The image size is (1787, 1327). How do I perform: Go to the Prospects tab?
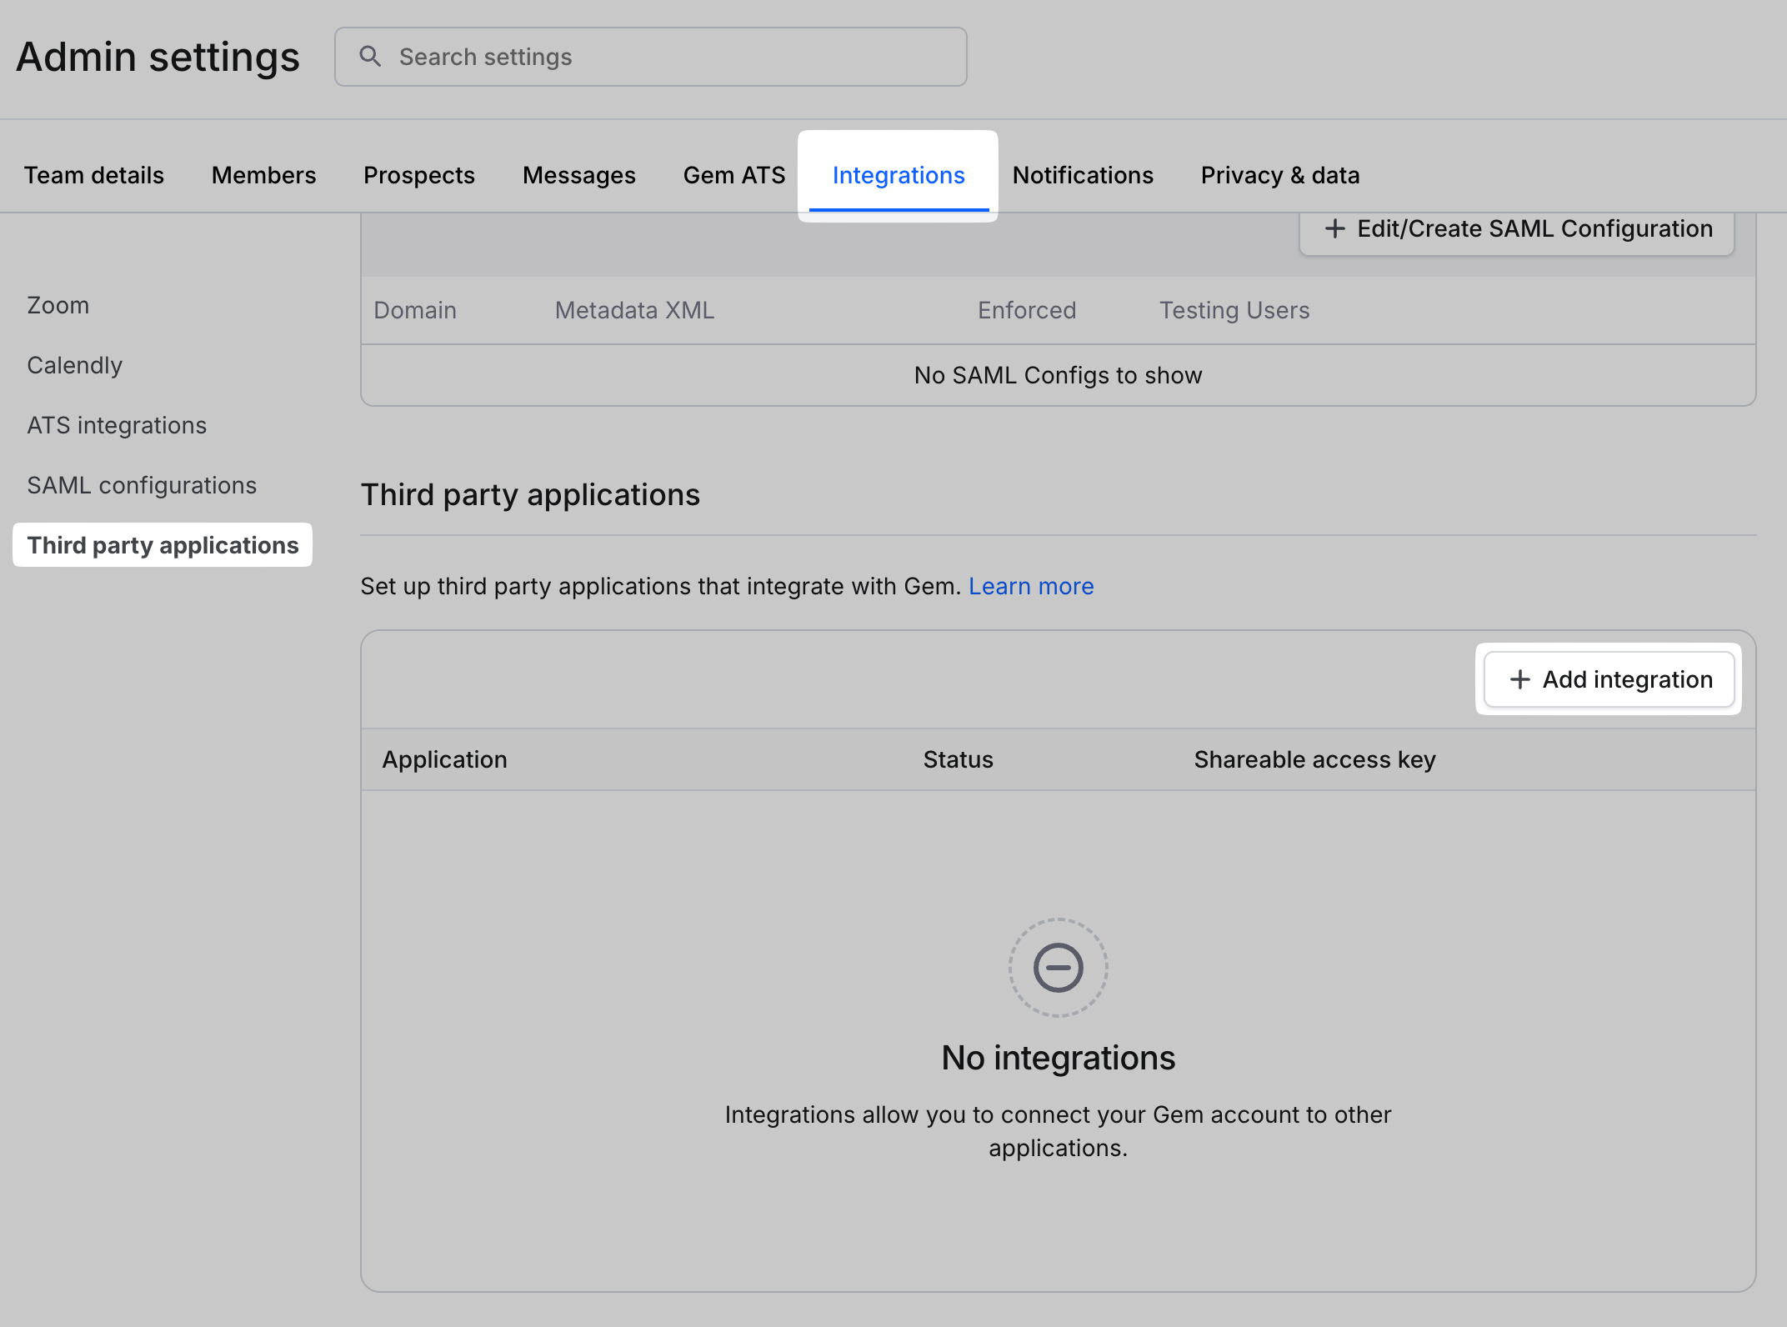click(418, 175)
